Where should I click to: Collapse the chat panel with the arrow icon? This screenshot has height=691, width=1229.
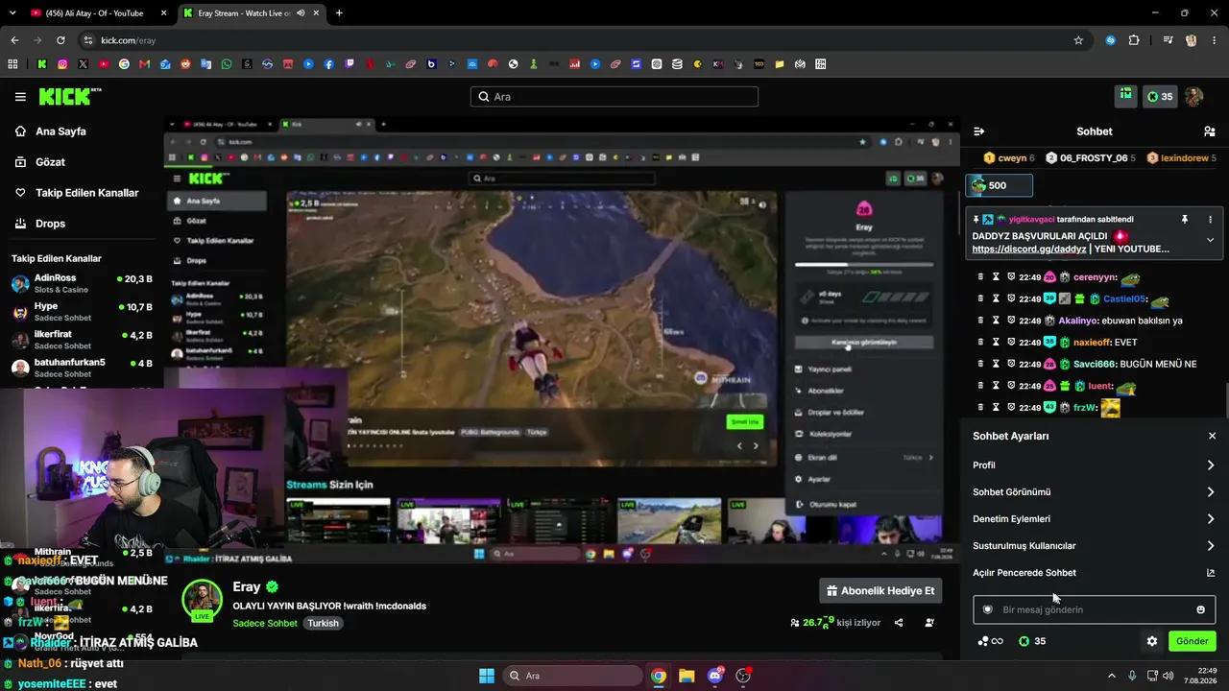tap(978, 131)
